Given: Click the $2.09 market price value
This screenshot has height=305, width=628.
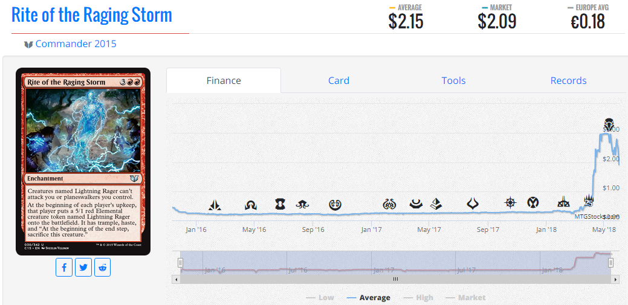Looking at the screenshot, I should (497, 21).
